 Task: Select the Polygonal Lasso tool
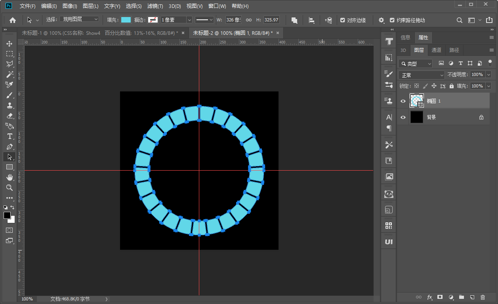[9, 64]
